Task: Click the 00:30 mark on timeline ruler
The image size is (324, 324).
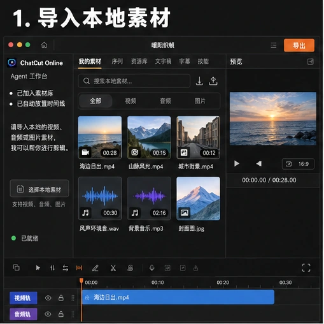Action: tap(285, 283)
